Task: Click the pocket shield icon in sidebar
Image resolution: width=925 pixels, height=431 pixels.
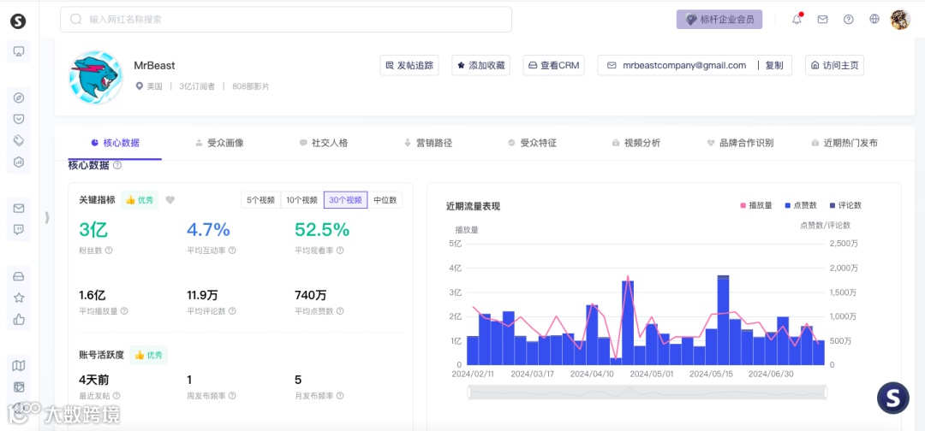Action: point(18,119)
